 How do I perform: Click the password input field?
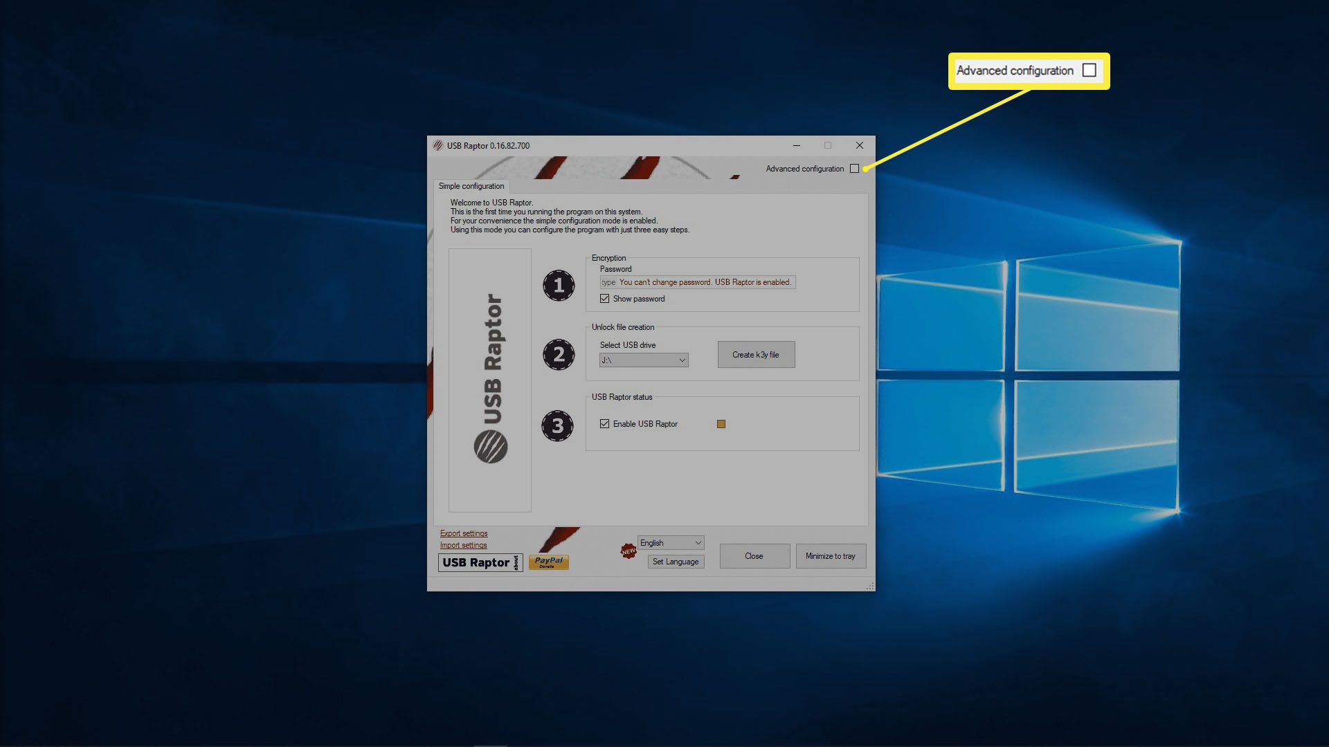click(x=698, y=282)
